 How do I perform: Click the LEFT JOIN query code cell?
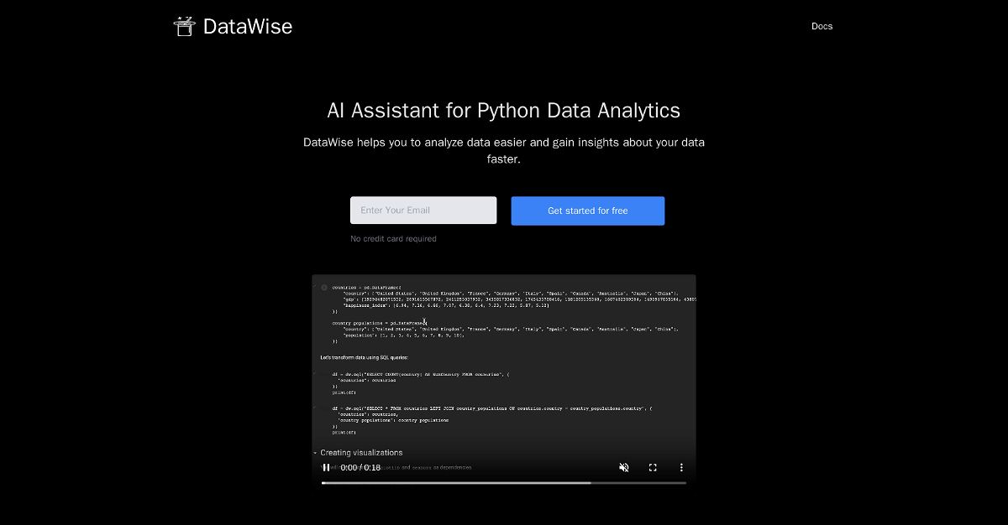point(487,408)
